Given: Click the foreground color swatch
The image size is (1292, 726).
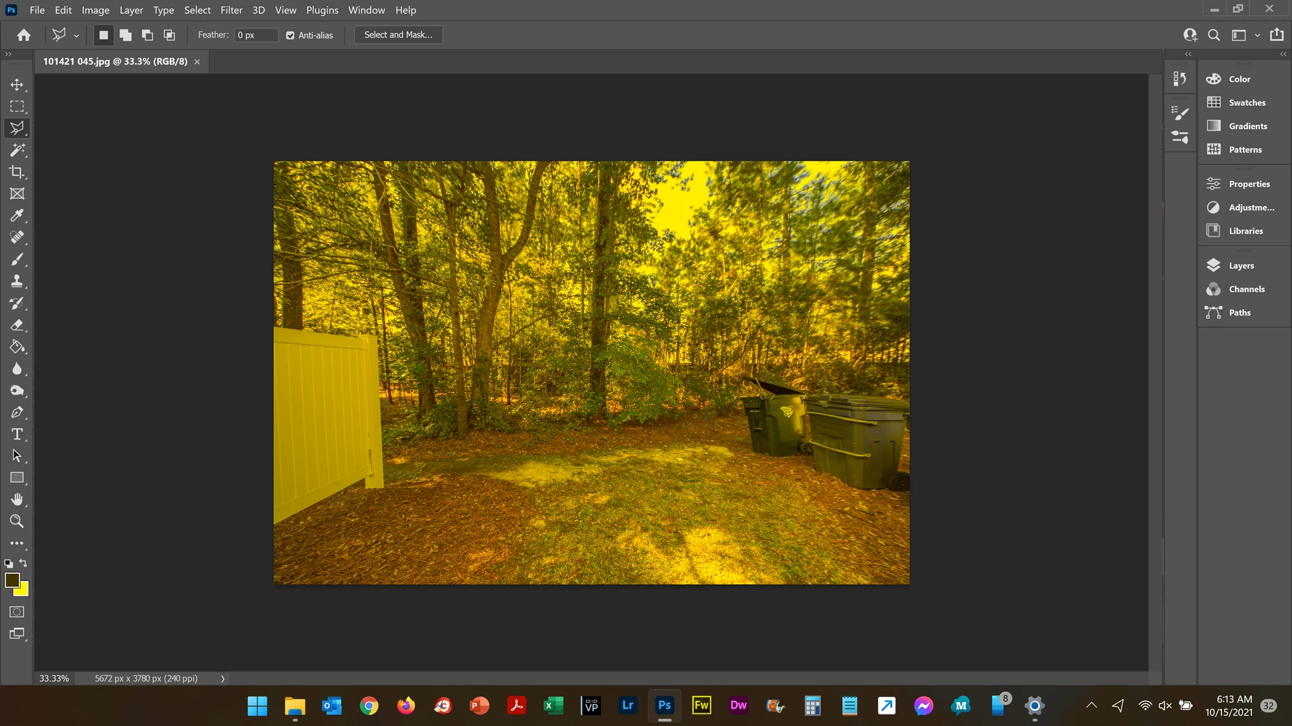Looking at the screenshot, I should [12, 580].
